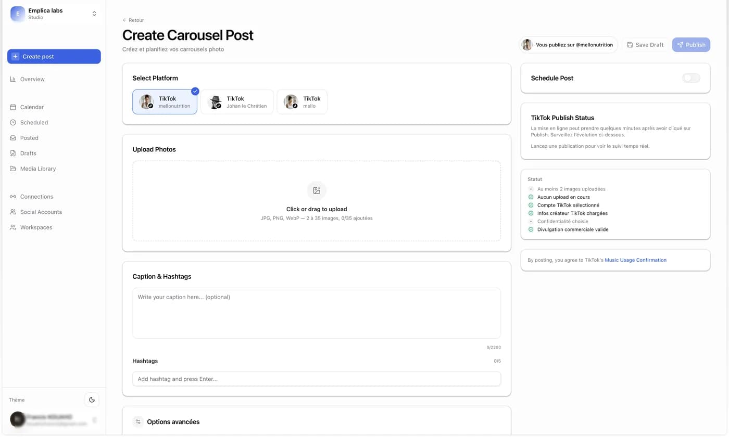Image resolution: width=729 pixels, height=437 pixels.
Task: Click the Statut label in checklist
Action: [535, 179]
